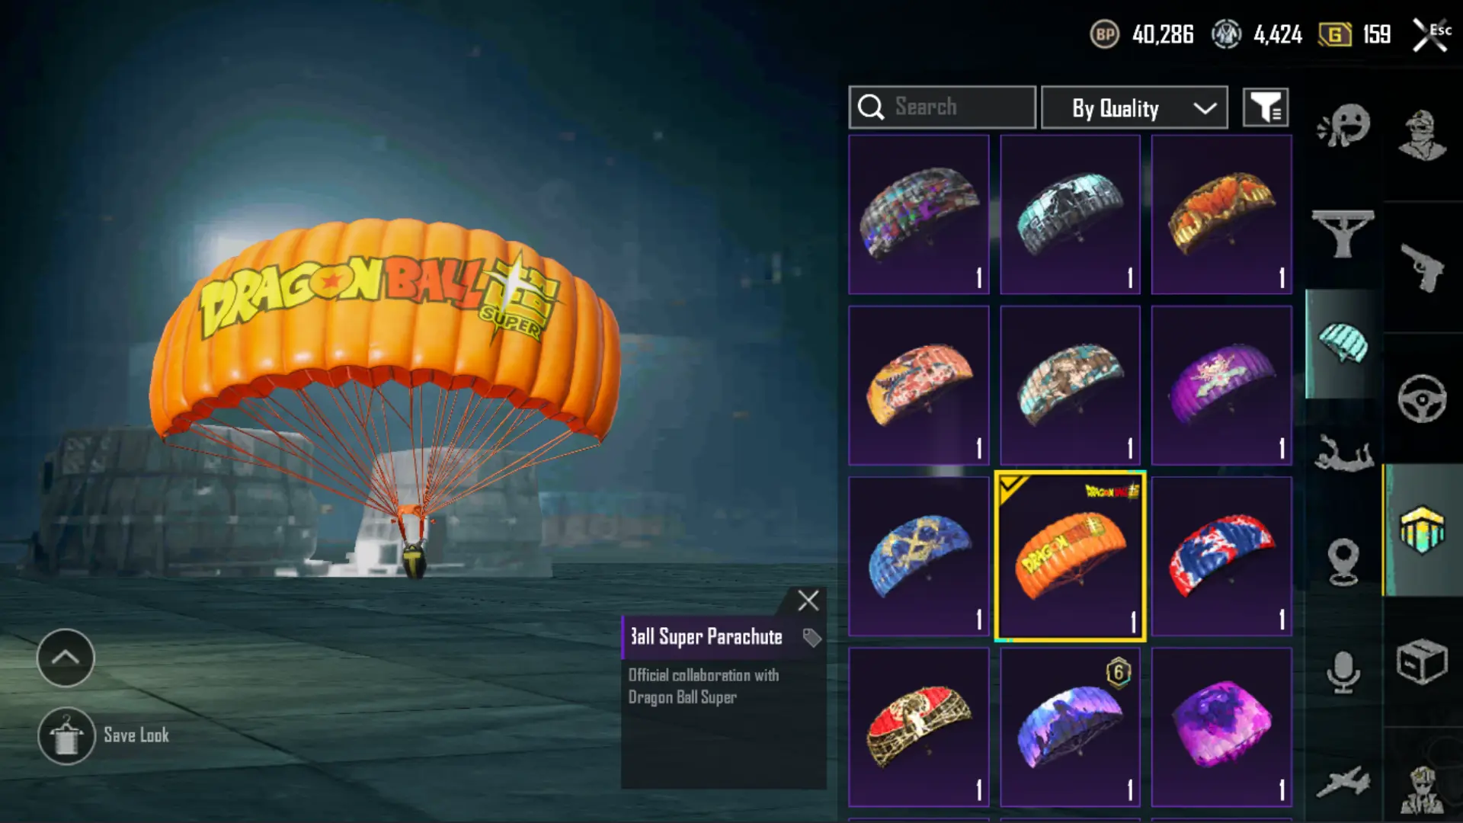Select the microphone voice category icon
The width and height of the screenshot is (1463, 823).
(x=1343, y=672)
